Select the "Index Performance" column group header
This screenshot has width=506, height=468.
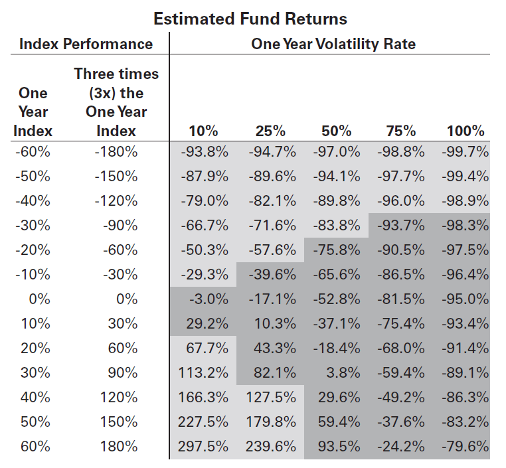click(86, 44)
